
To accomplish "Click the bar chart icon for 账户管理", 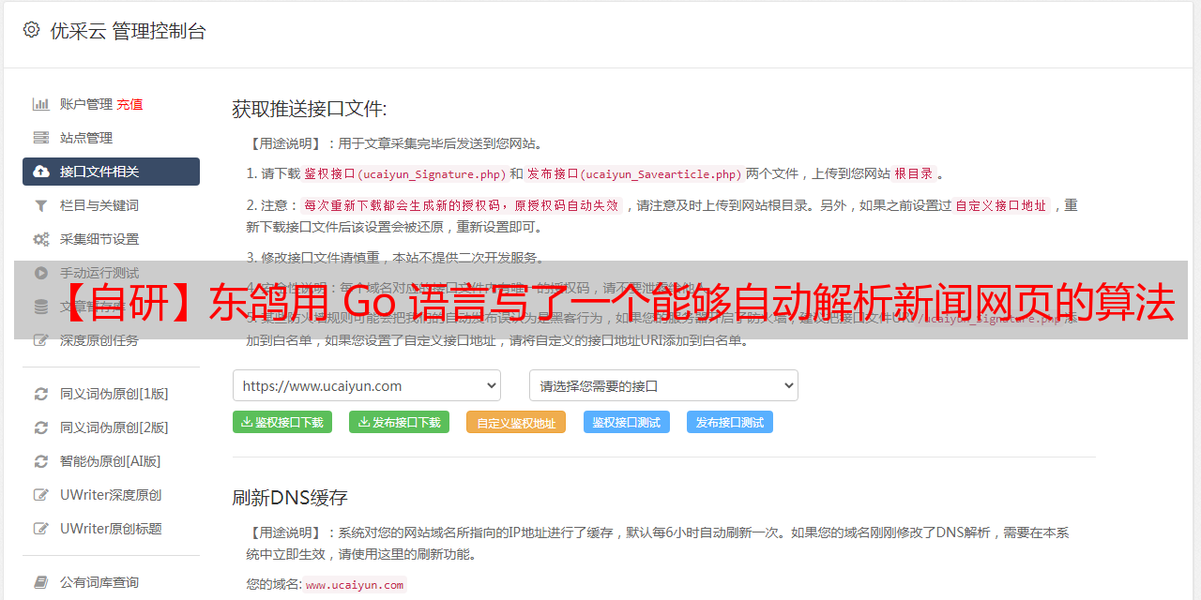I will [x=41, y=104].
